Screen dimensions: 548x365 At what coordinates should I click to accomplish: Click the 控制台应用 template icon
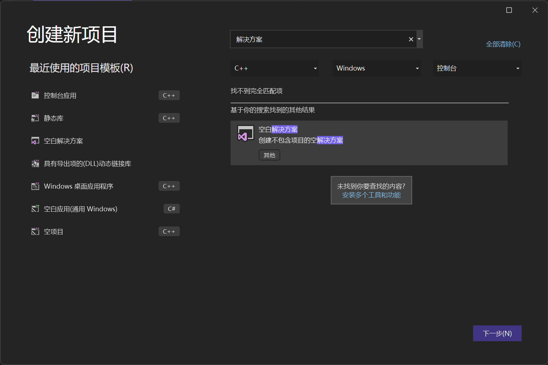coord(35,95)
